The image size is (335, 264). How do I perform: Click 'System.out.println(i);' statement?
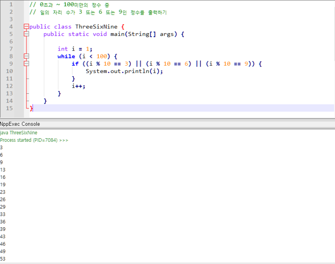click(x=124, y=71)
